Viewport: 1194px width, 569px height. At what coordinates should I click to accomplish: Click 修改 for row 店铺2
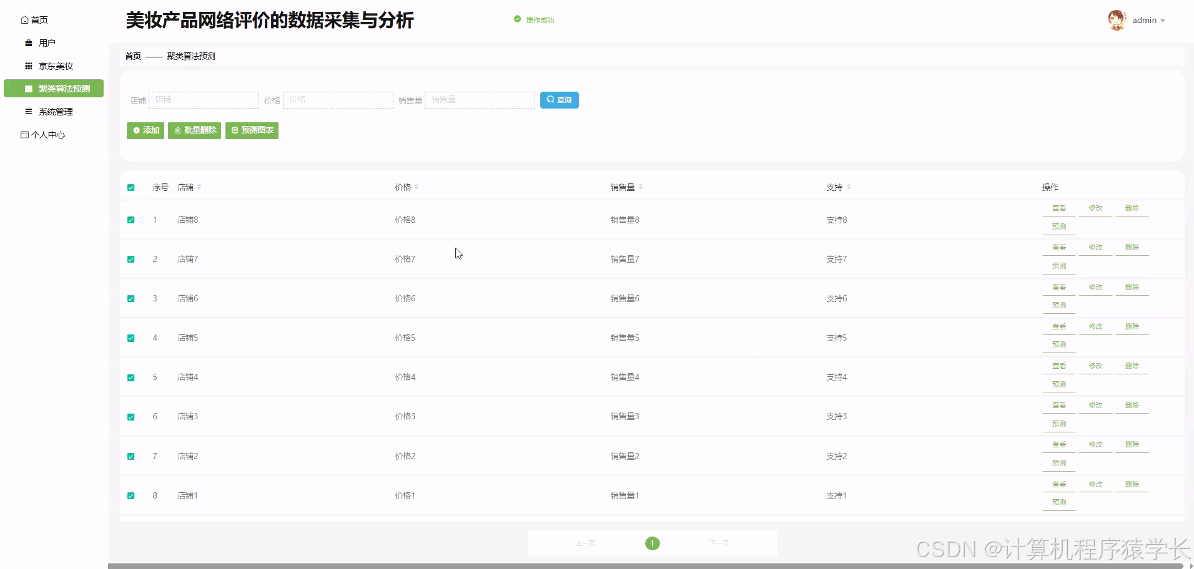(x=1096, y=445)
